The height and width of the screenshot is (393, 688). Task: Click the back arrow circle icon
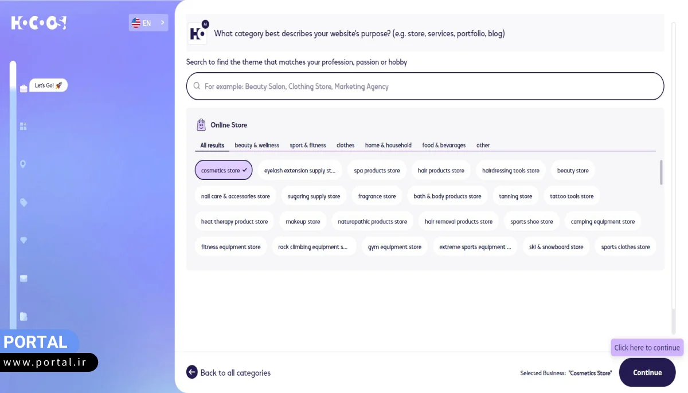pyautogui.click(x=192, y=372)
